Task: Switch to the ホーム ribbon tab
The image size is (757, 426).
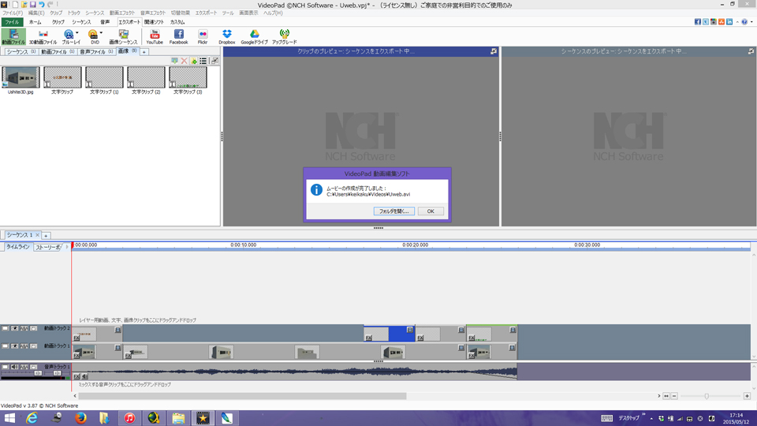Action: coord(35,22)
